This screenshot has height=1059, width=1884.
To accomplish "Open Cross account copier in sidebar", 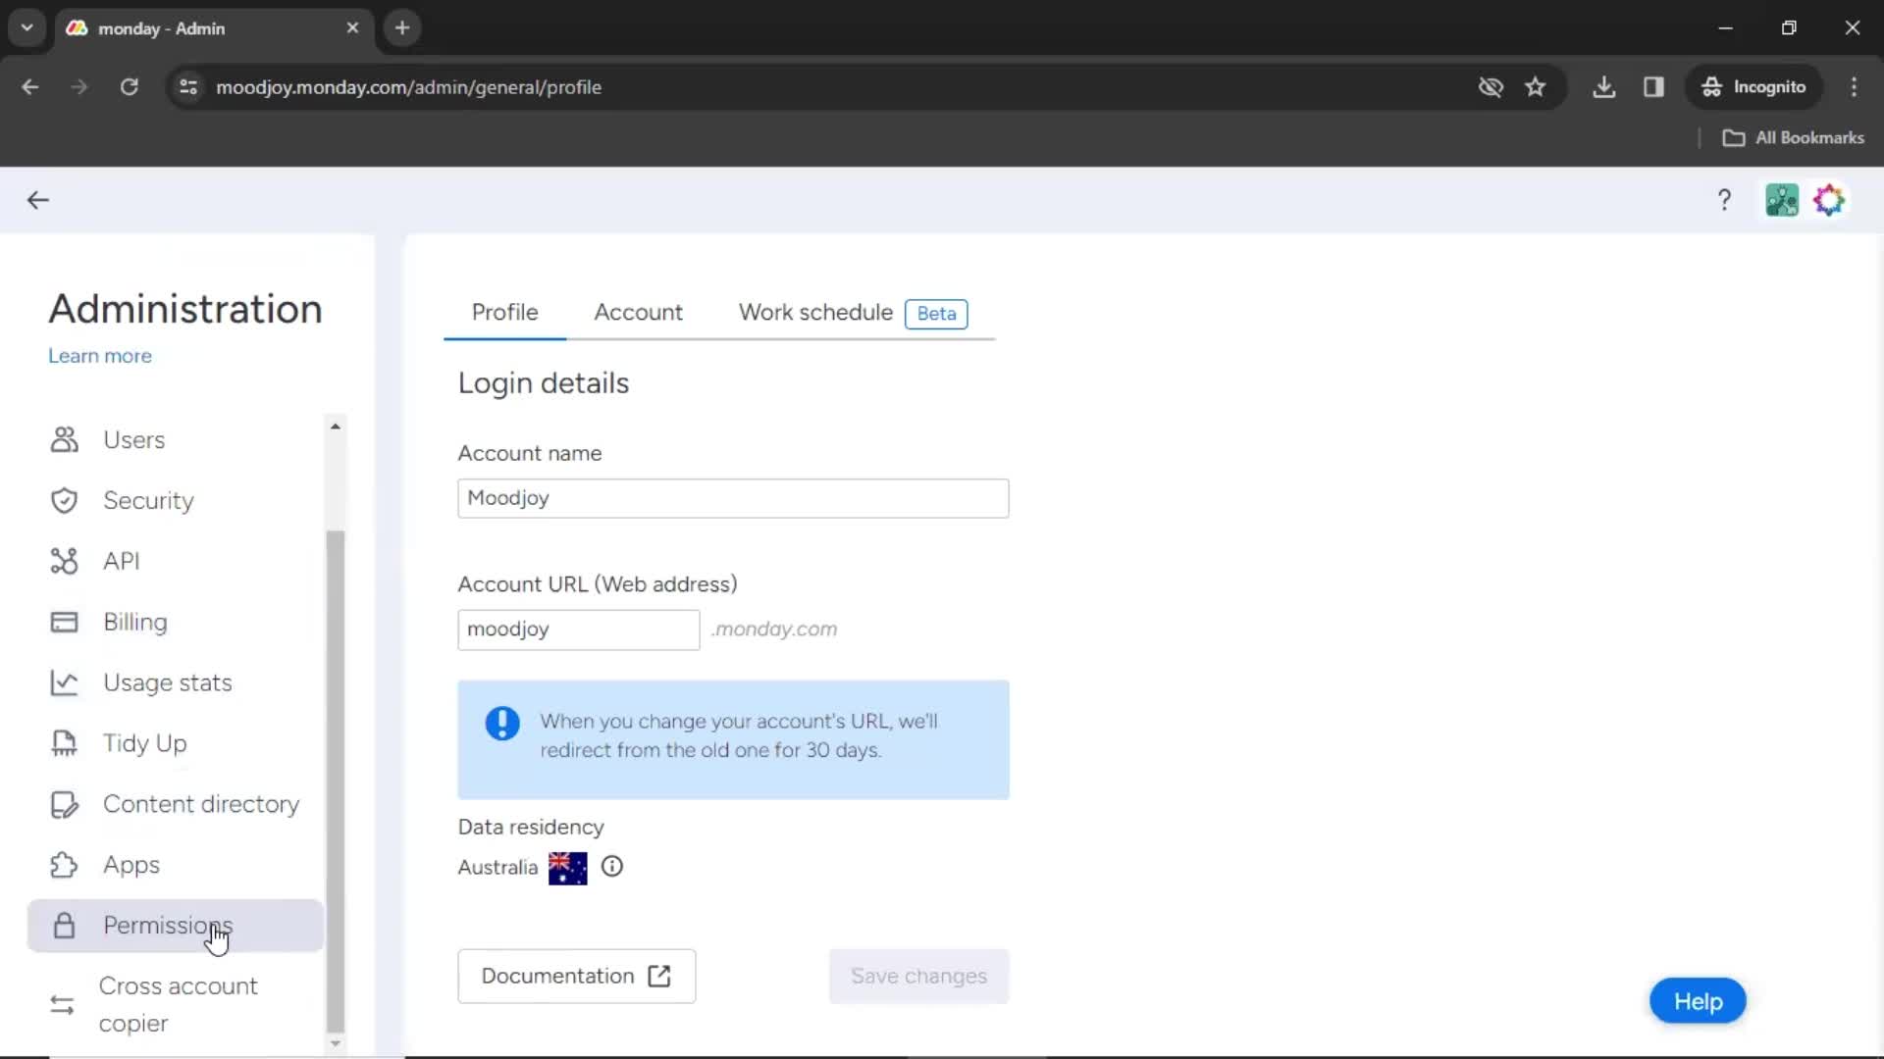I will coord(175,1005).
